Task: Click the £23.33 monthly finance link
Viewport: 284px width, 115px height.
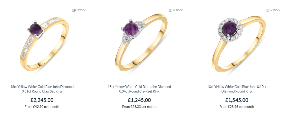Action: pos(136,107)
